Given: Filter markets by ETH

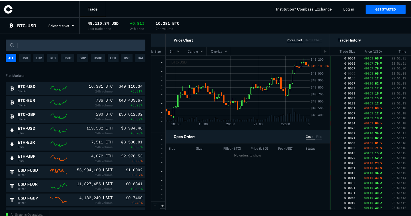Looking at the screenshot, I should tap(113, 58).
